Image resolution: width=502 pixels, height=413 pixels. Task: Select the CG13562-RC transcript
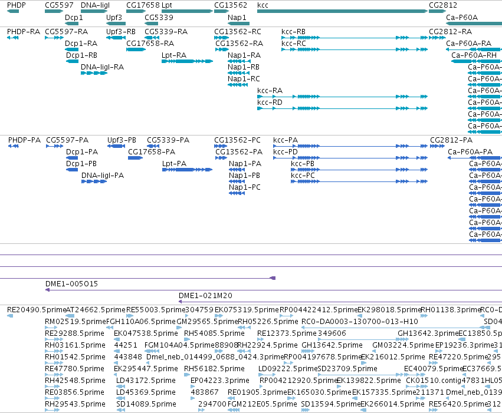221,38
